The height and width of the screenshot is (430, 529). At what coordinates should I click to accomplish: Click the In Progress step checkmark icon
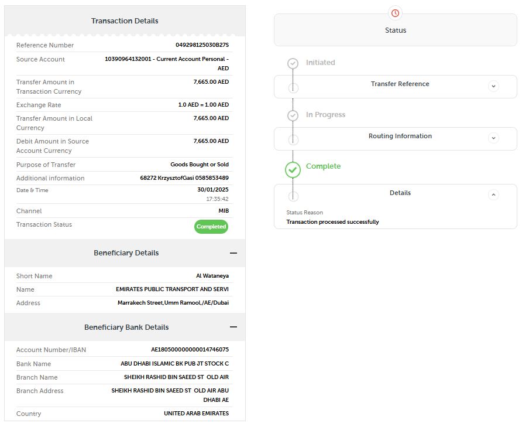click(293, 115)
